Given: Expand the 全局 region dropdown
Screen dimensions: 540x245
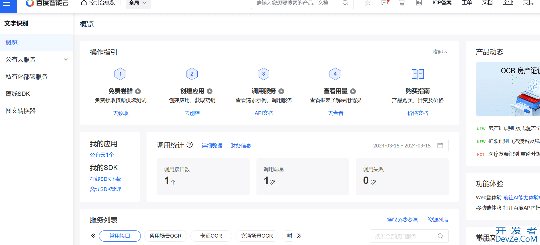Looking at the screenshot, I should pos(138,3).
